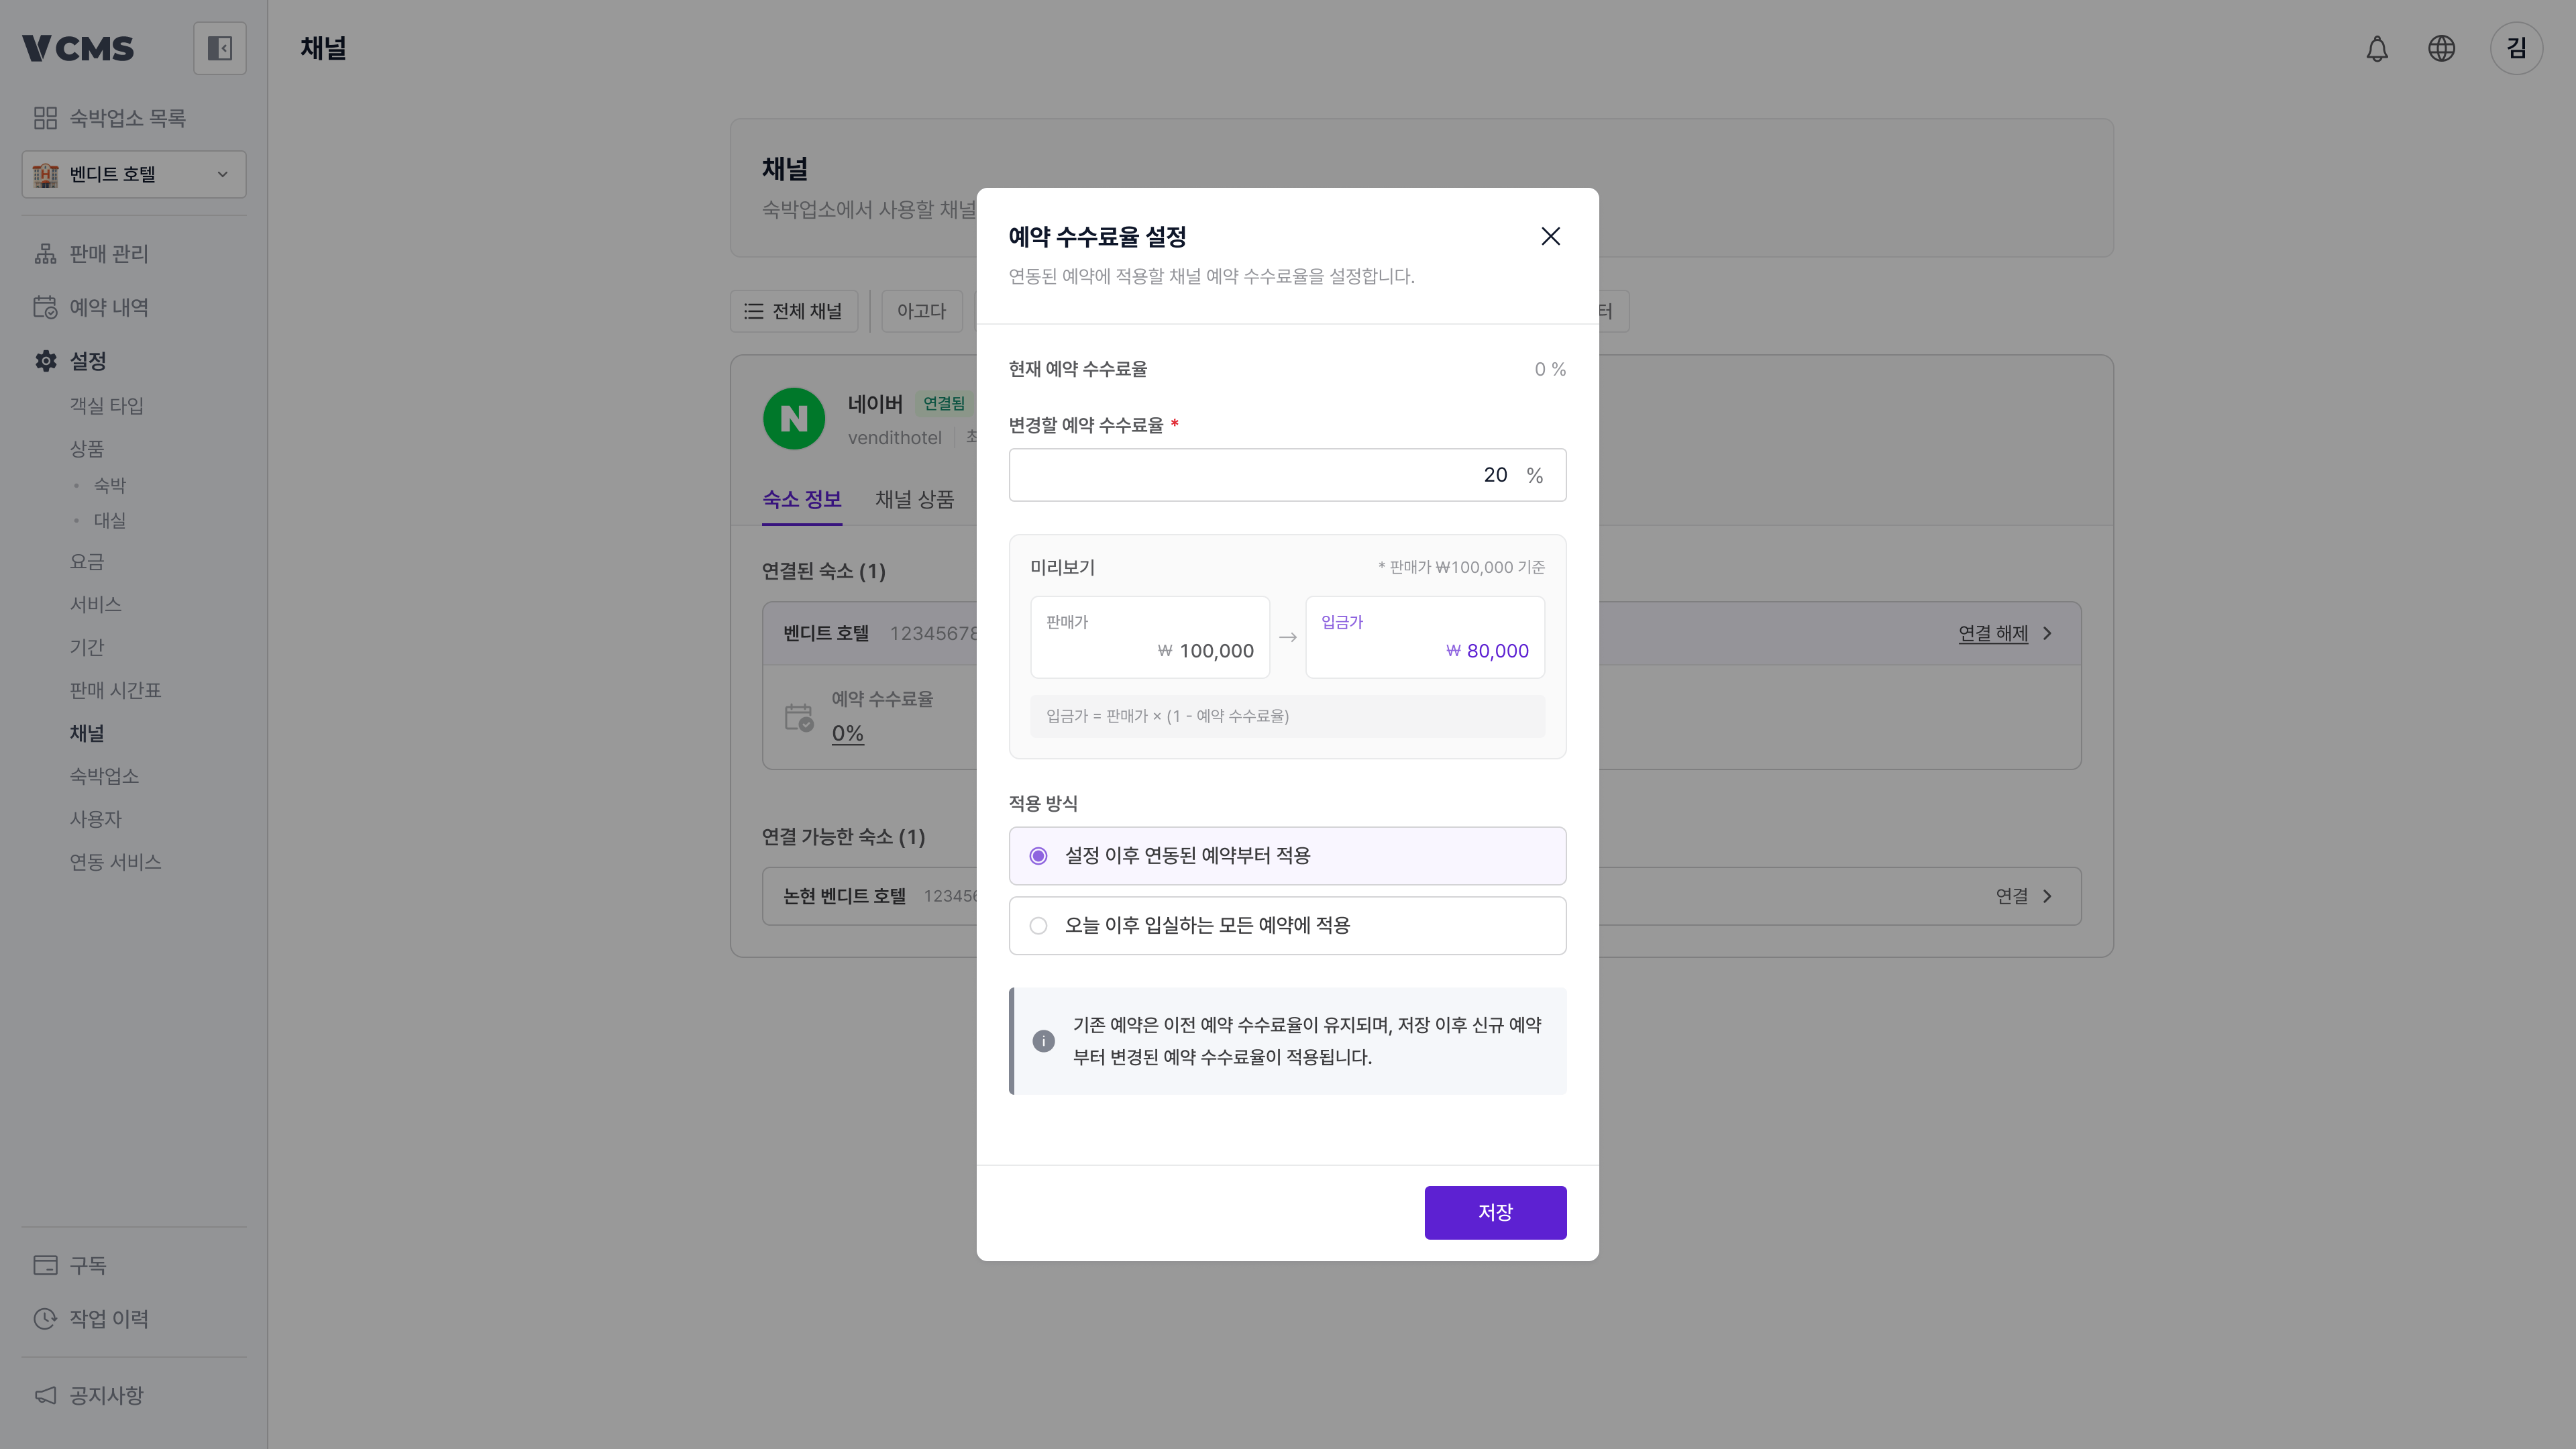This screenshot has height=1449, width=2576.
Task: Click the 판매 관리 hierarchy icon
Action: 45,254
